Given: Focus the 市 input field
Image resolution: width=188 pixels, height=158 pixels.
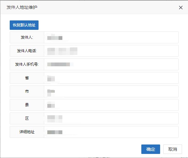Looking at the screenshot, I should 111,91.
